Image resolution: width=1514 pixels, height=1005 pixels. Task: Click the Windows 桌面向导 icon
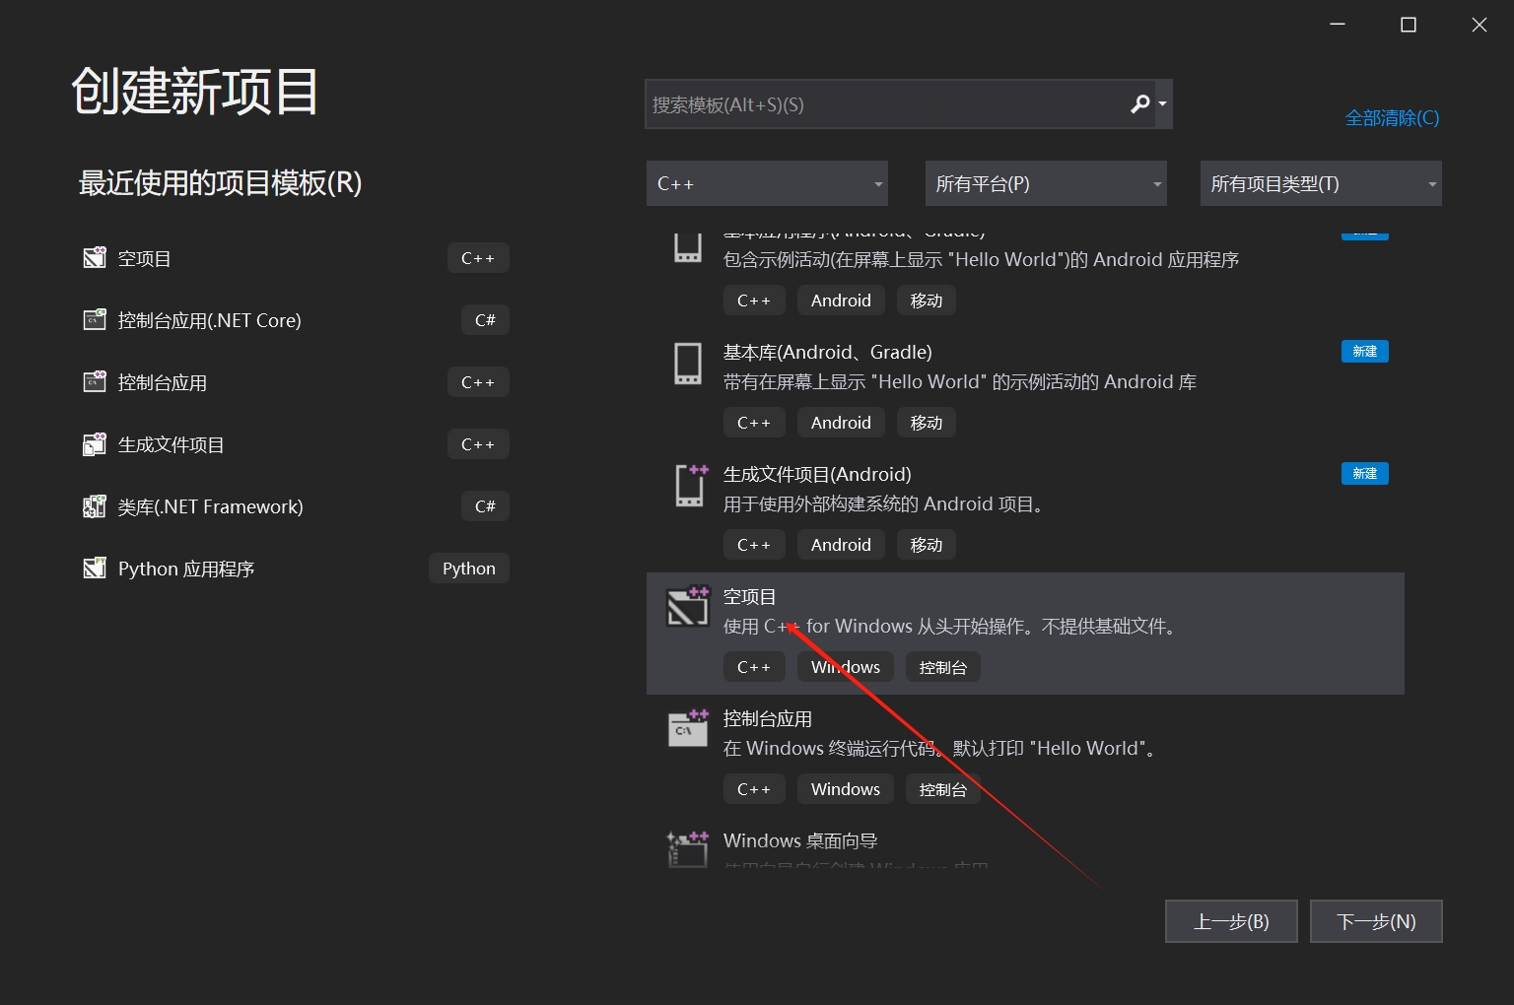click(688, 848)
